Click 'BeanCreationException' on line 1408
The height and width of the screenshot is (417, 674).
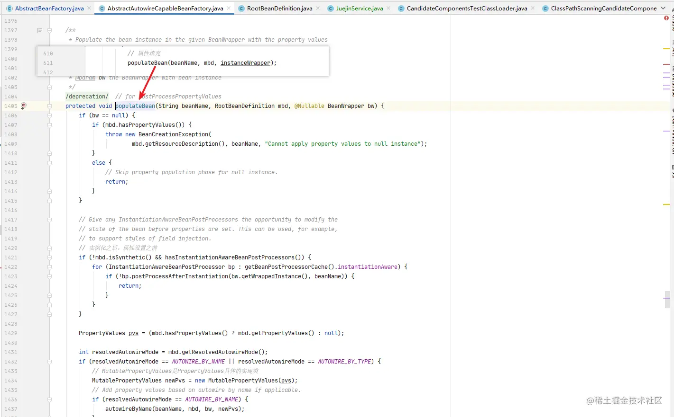point(173,134)
